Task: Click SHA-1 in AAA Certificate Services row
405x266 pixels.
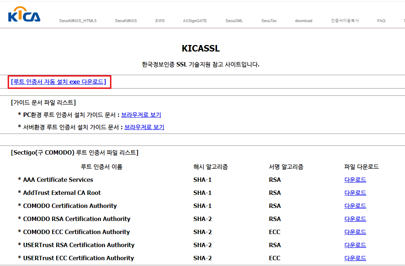Action: (202, 180)
